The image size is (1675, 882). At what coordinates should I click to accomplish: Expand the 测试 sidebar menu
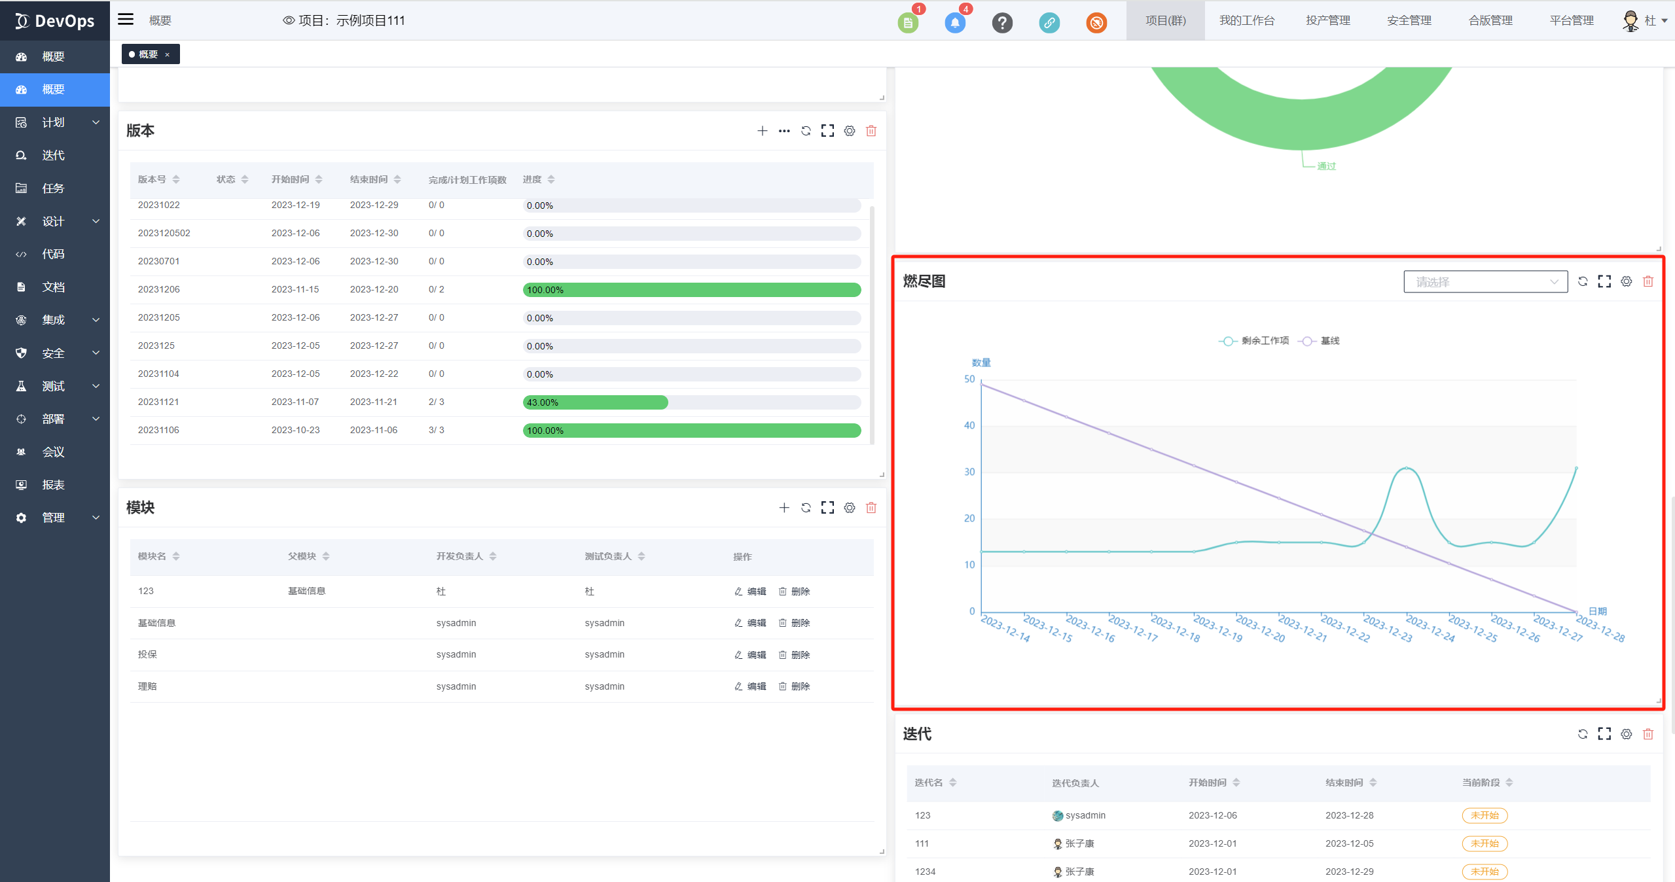click(x=55, y=386)
